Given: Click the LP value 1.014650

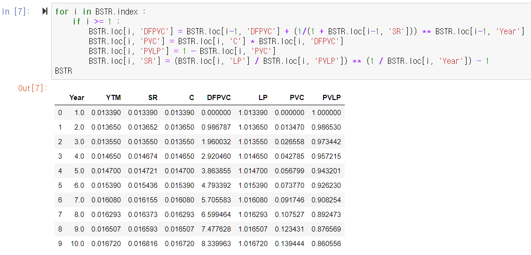Looking at the screenshot, I should click(x=253, y=156).
